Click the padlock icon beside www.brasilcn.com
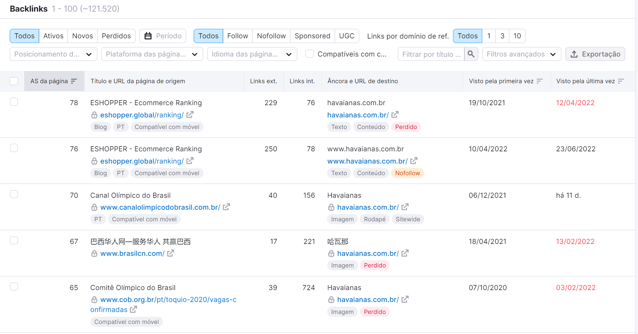This screenshot has height=334, width=638. [x=94, y=253]
